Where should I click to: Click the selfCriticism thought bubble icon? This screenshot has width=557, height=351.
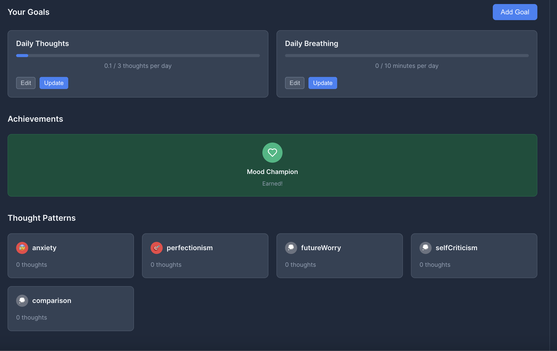coord(426,248)
